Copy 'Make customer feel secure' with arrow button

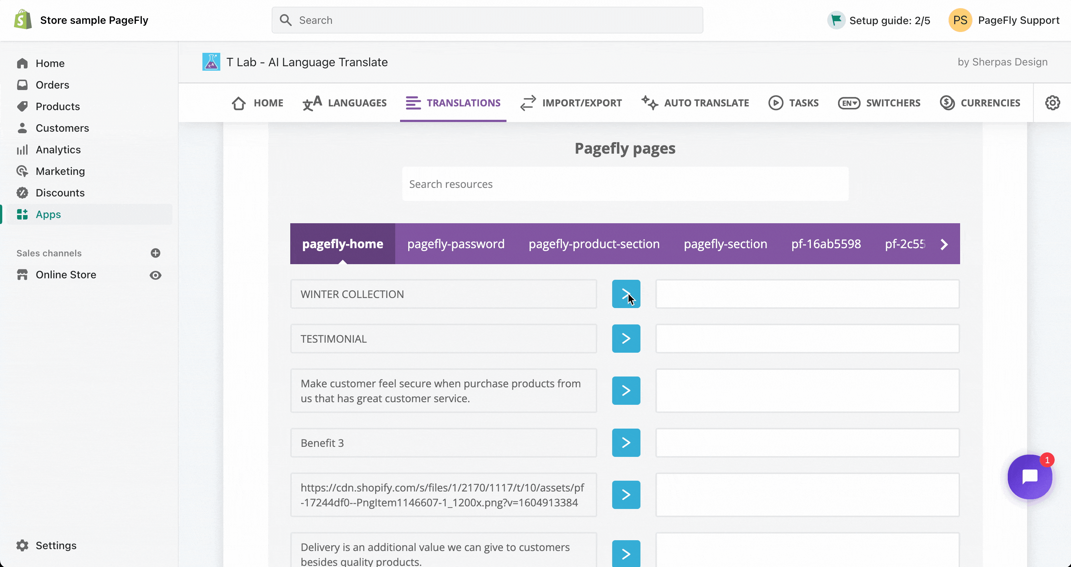[x=626, y=391]
